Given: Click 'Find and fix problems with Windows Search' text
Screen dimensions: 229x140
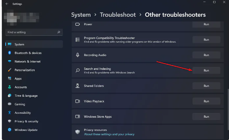Looking at the screenshot, I should tap(109, 72).
